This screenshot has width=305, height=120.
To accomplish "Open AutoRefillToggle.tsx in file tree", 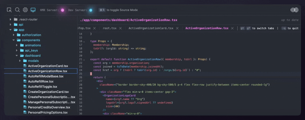I will pos(42,86).
